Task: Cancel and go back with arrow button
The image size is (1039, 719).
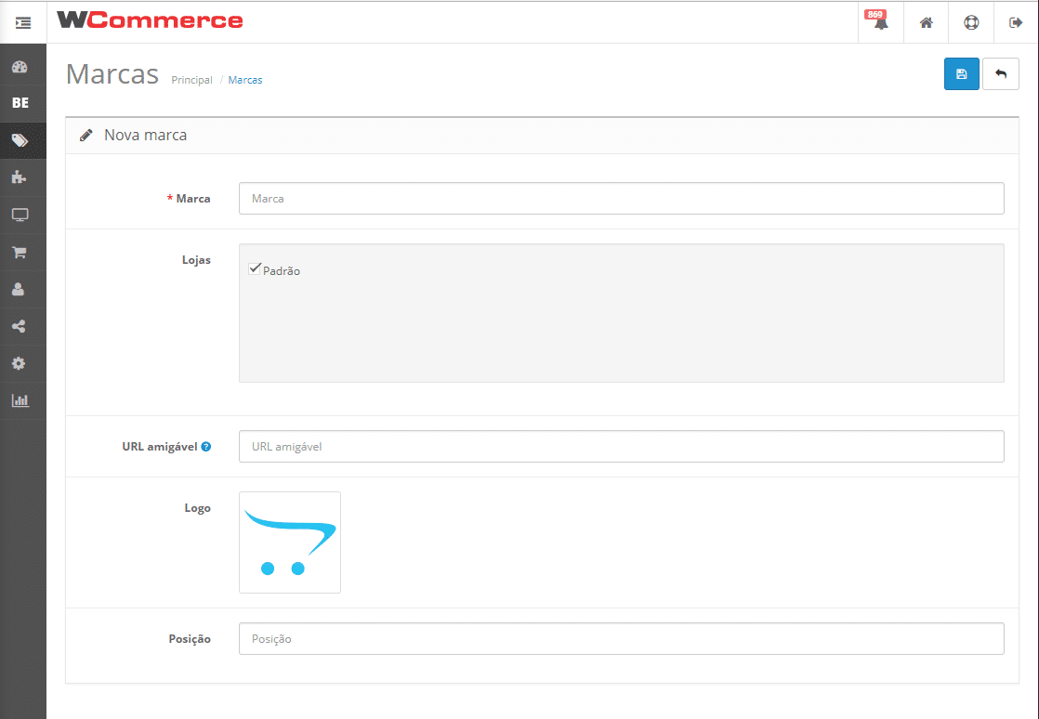Action: click(x=1001, y=74)
